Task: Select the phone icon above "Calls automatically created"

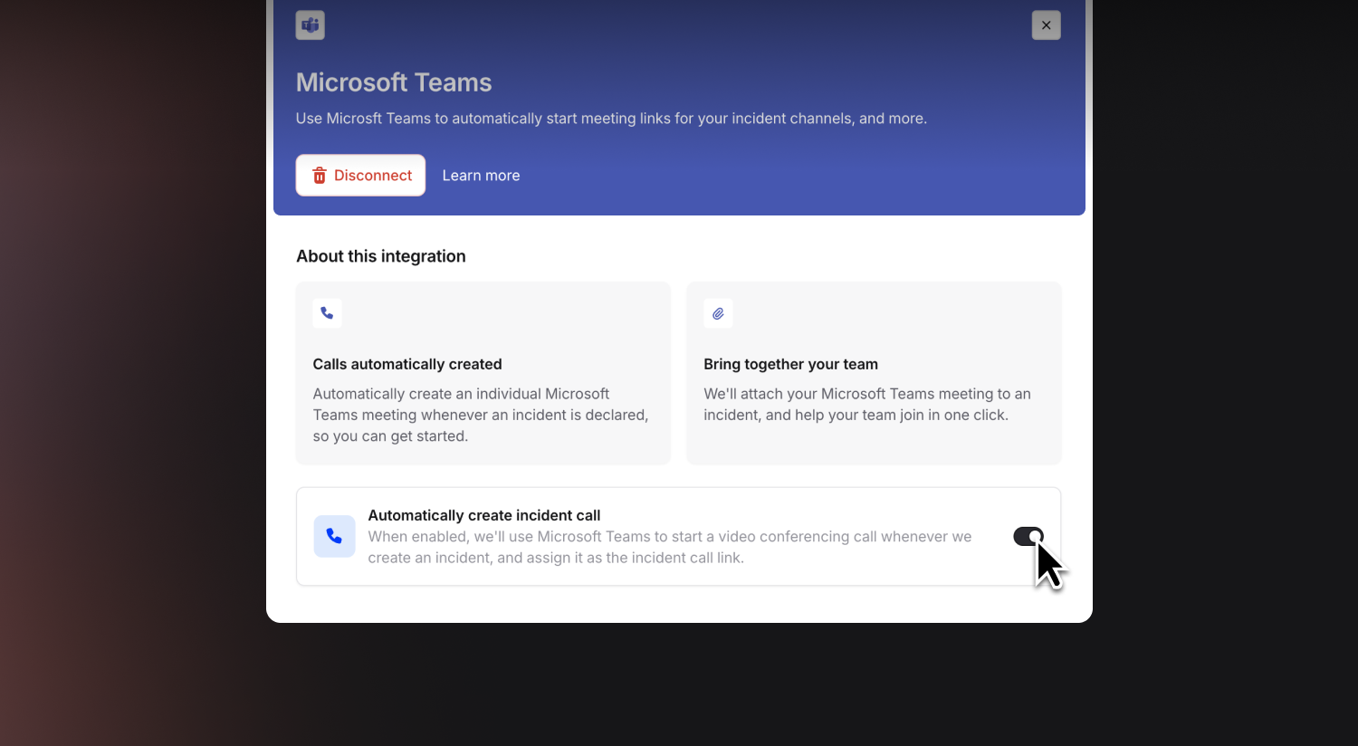Action: [x=327, y=312]
